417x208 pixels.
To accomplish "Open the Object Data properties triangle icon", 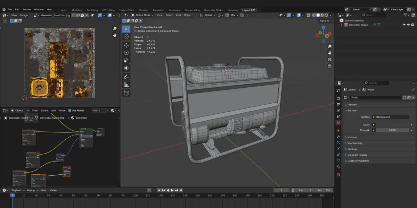I will click(x=338, y=161).
